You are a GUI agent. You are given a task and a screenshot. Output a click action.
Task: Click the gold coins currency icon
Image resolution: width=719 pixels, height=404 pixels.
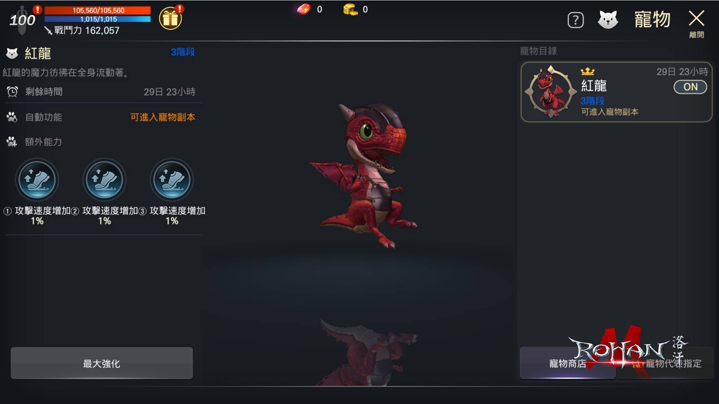(x=351, y=9)
